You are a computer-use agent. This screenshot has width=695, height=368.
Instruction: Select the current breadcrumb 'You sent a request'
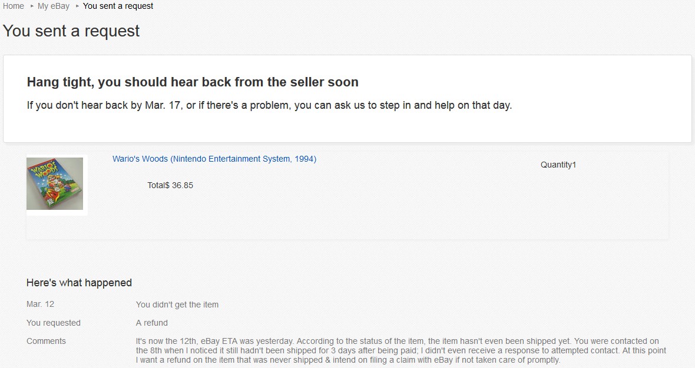pos(118,6)
